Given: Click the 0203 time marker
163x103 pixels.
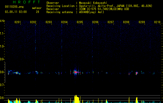Looking at the screenshot, I should click(x=49, y=22).
